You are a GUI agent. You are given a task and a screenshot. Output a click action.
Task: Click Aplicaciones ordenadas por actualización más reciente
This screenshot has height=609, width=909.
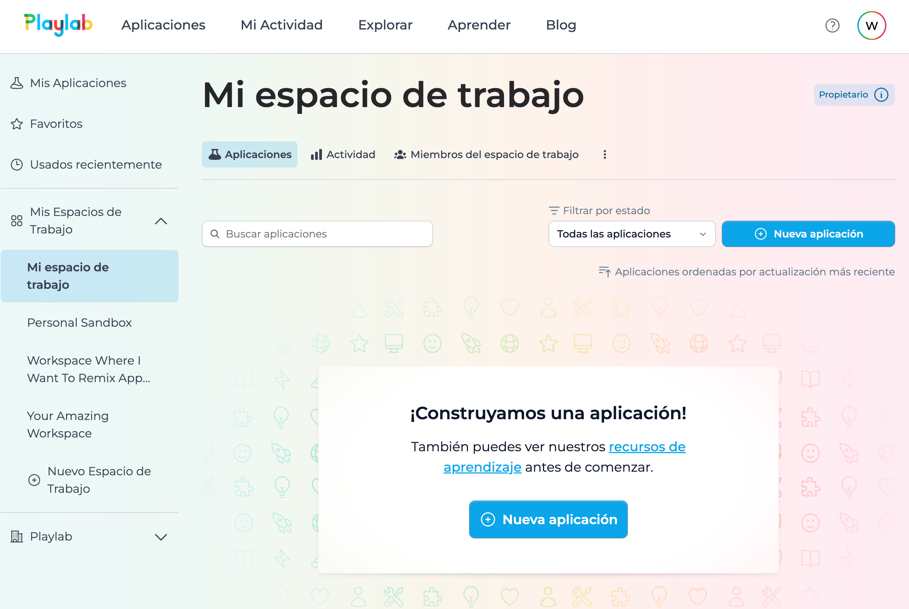(x=755, y=272)
